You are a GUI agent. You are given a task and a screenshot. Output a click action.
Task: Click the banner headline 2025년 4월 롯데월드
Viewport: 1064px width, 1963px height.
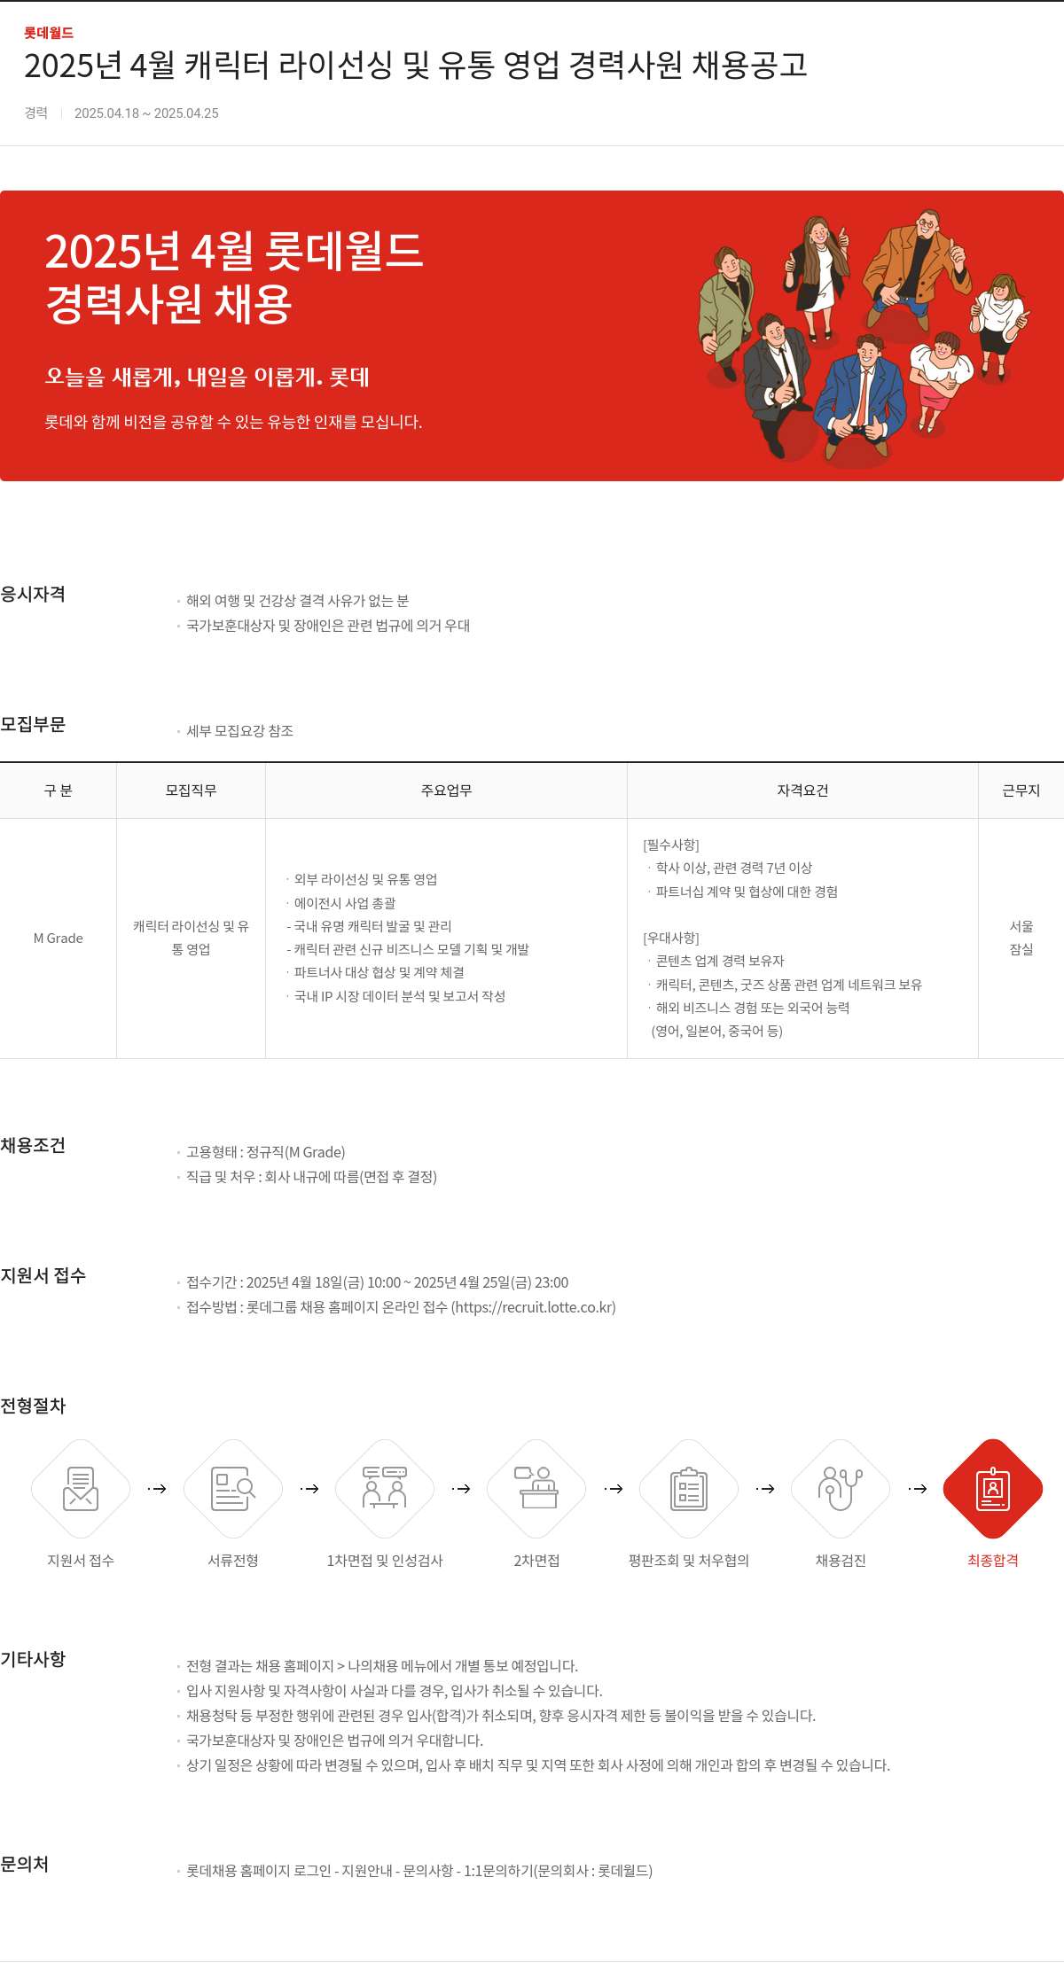coord(234,251)
